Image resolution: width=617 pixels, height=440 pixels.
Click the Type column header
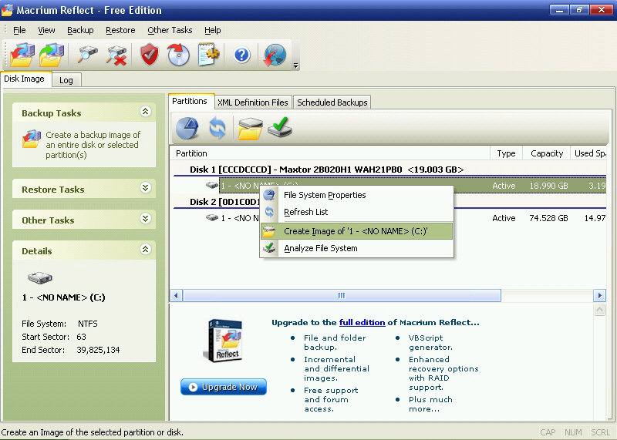506,153
